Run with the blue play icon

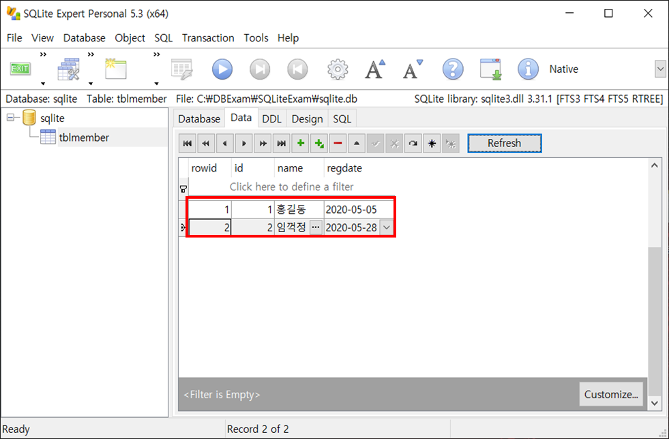click(x=222, y=69)
